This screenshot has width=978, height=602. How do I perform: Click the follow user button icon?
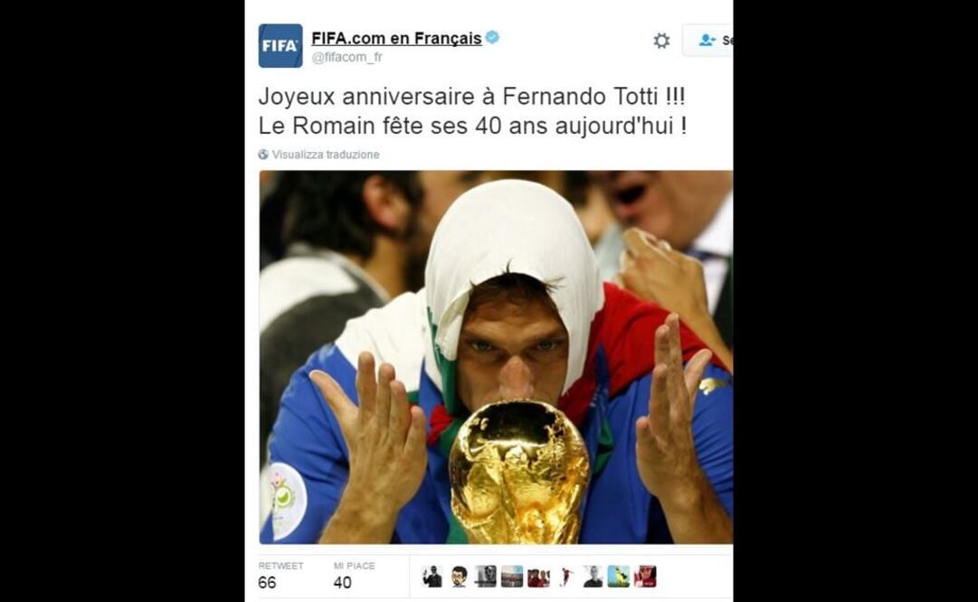point(707,40)
